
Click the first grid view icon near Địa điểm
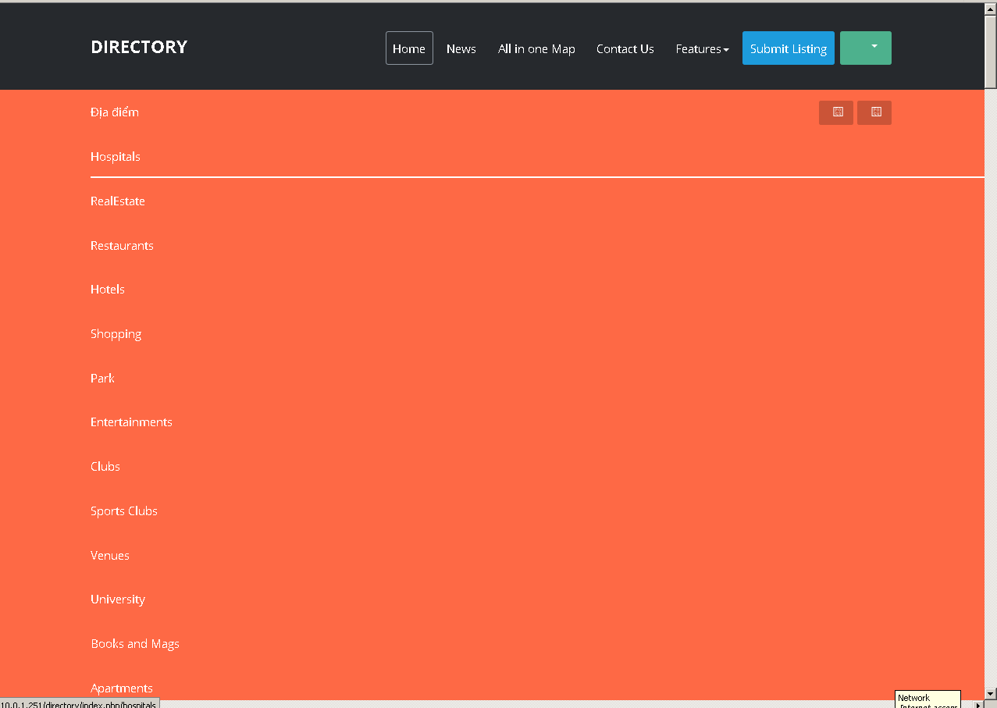pos(836,112)
